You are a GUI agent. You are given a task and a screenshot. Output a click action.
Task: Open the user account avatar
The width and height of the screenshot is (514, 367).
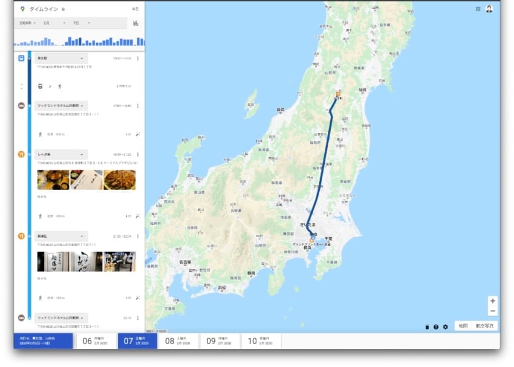click(489, 9)
